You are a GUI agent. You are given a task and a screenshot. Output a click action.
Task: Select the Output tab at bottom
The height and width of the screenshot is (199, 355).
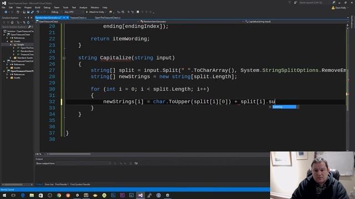(39, 184)
